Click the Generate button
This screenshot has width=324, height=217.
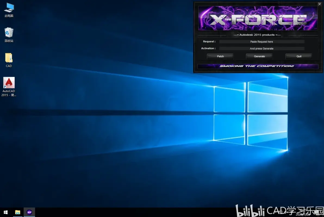pos(259,56)
